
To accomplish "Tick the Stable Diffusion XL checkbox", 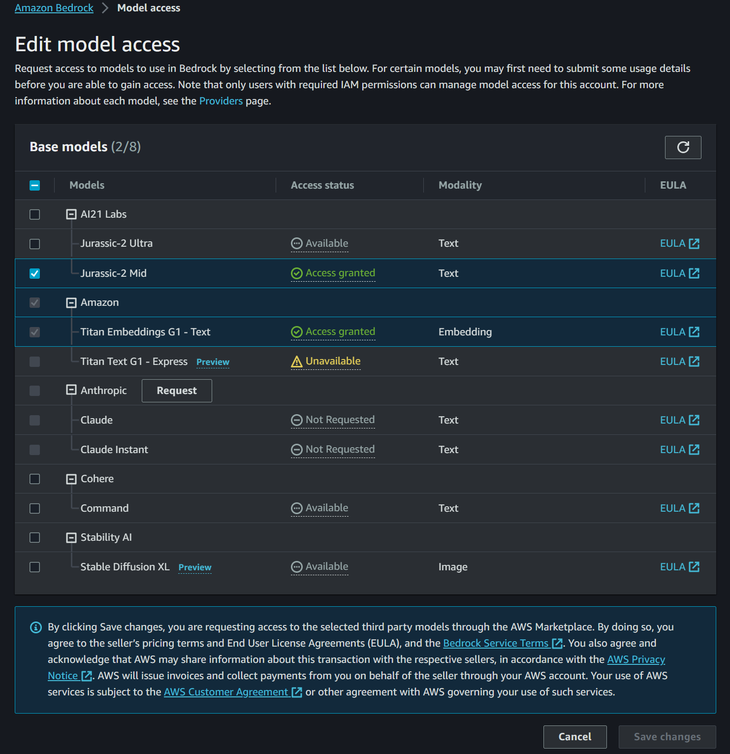I will (34, 567).
